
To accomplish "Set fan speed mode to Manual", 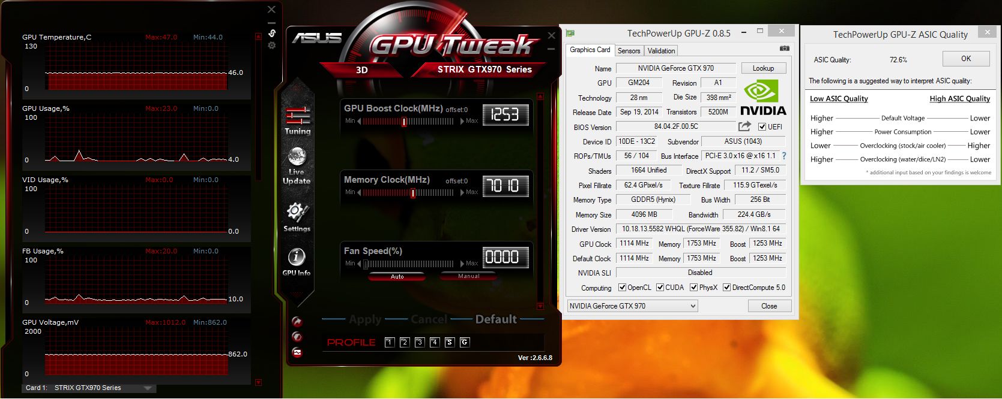I will (469, 276).
